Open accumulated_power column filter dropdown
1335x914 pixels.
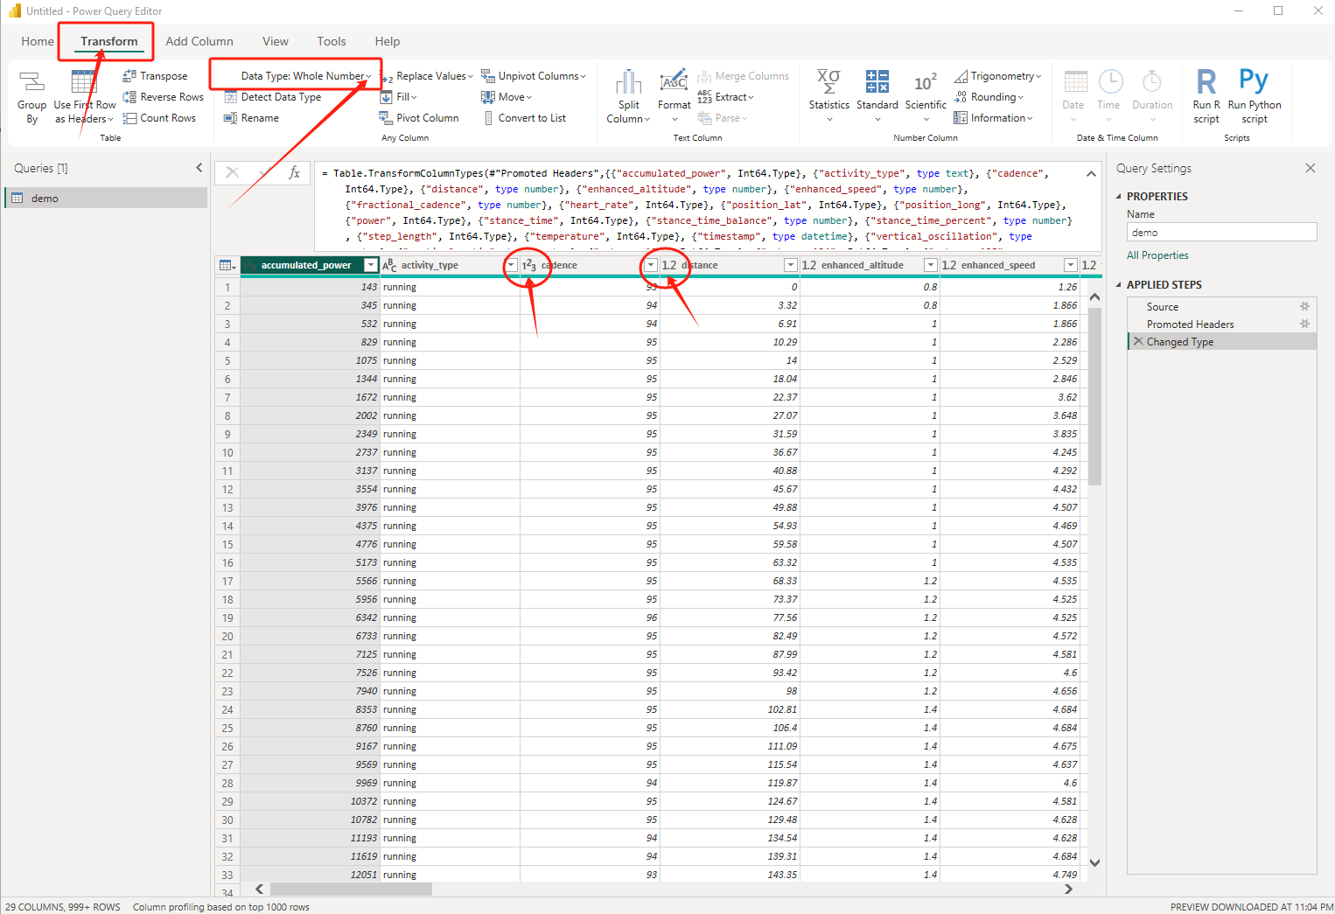pyautogui.click(x=371, y=265)
